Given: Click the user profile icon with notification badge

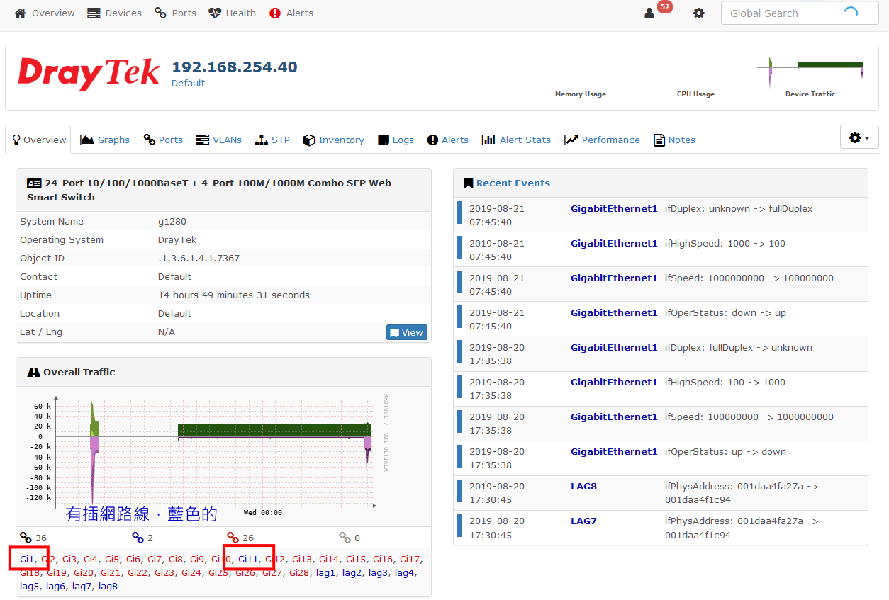Looking at the screenshot, I should click(649, 13).
